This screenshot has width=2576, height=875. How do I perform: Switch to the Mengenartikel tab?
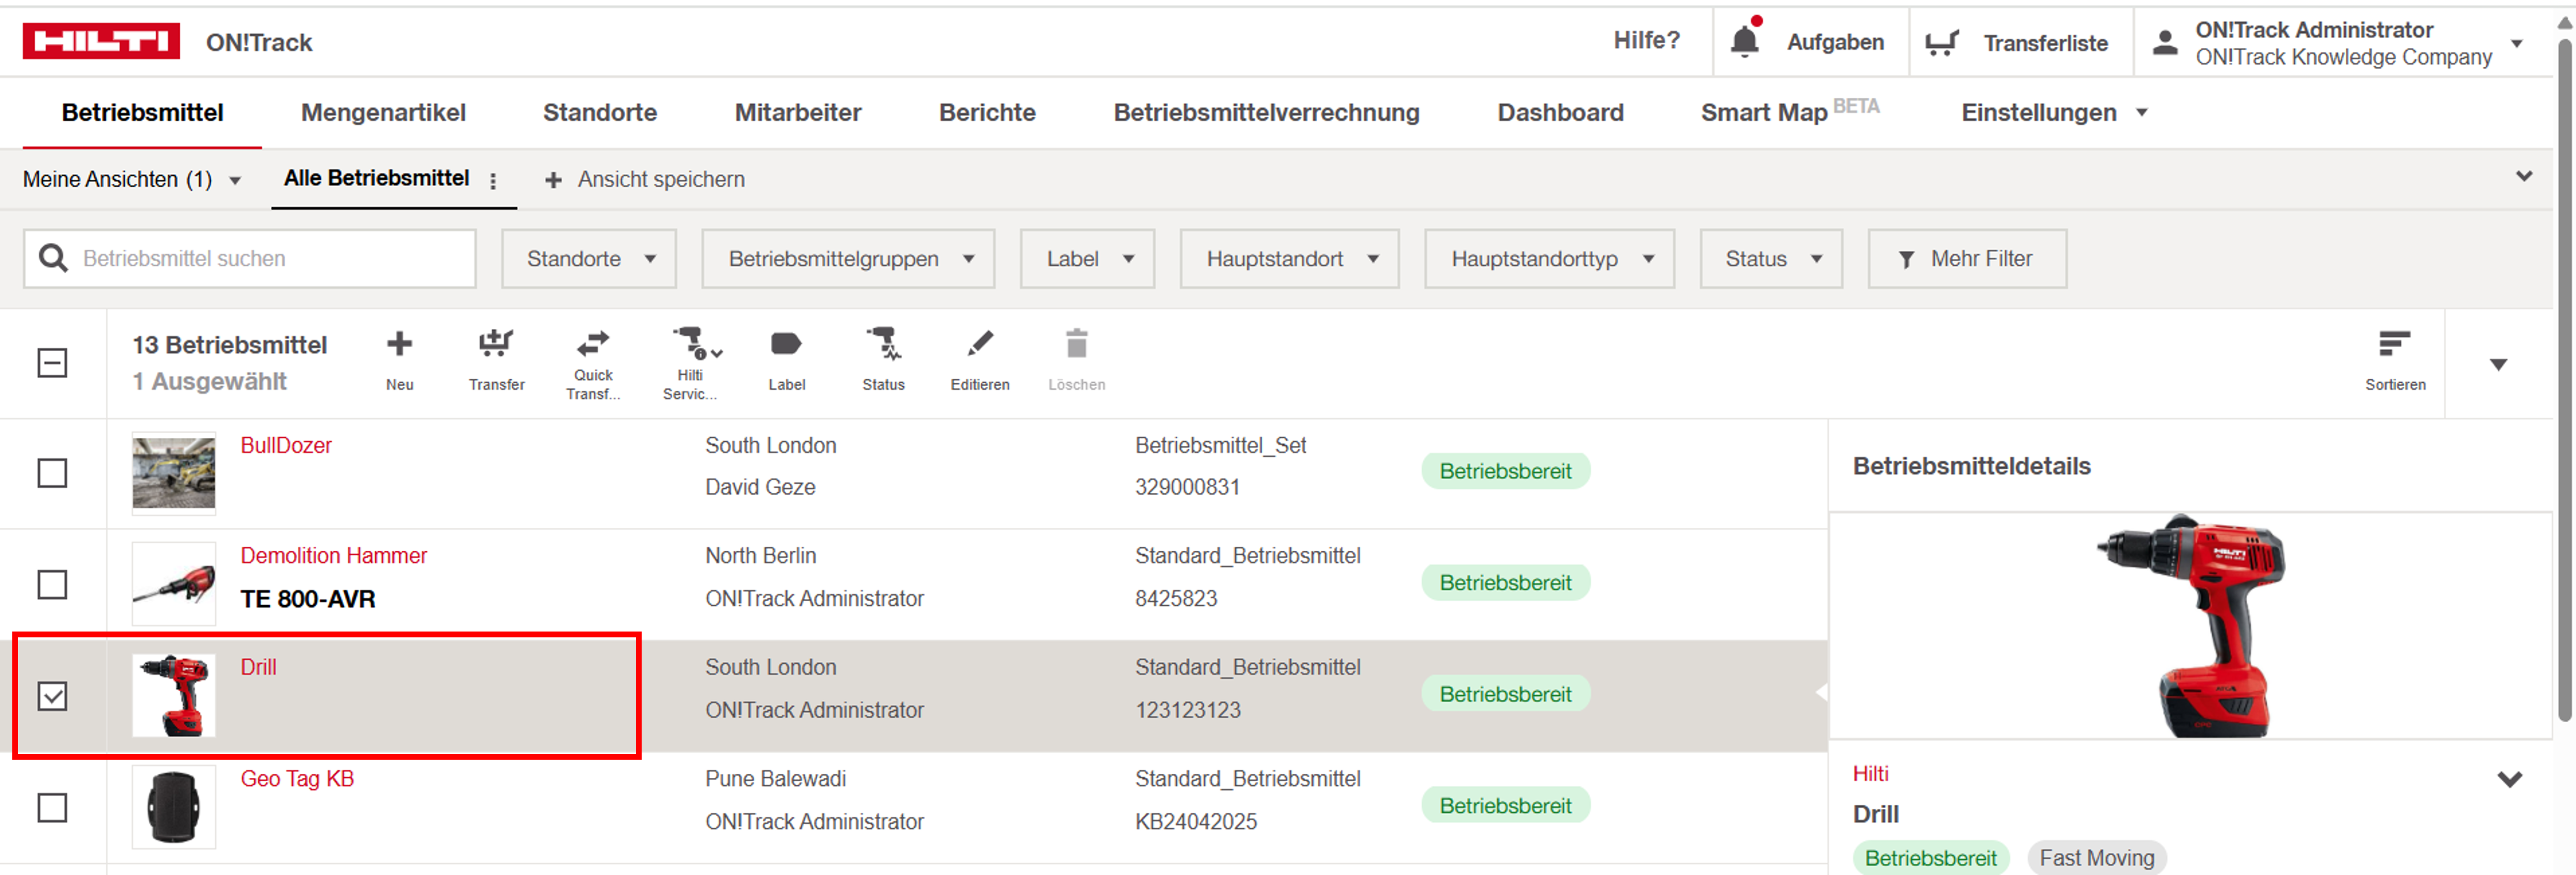tap(383, 113)
